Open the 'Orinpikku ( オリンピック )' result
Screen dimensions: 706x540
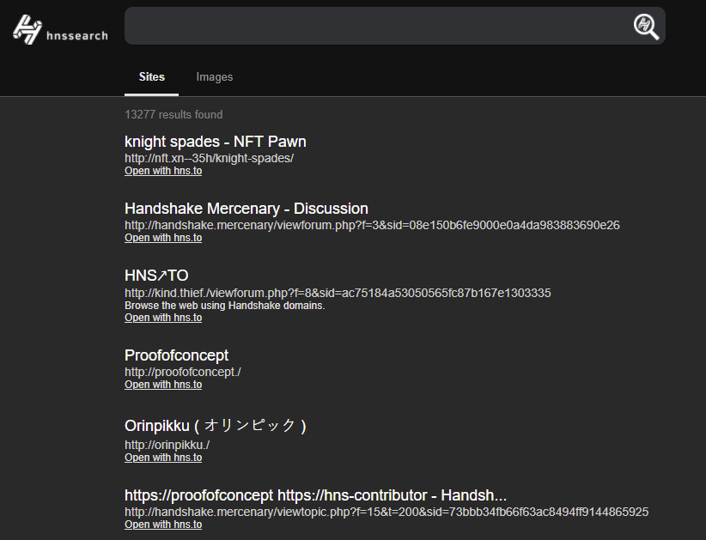point(215,426)
